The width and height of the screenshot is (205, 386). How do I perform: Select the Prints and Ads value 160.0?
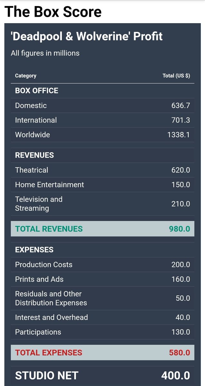pyautogui.click(x=181, y=279)
